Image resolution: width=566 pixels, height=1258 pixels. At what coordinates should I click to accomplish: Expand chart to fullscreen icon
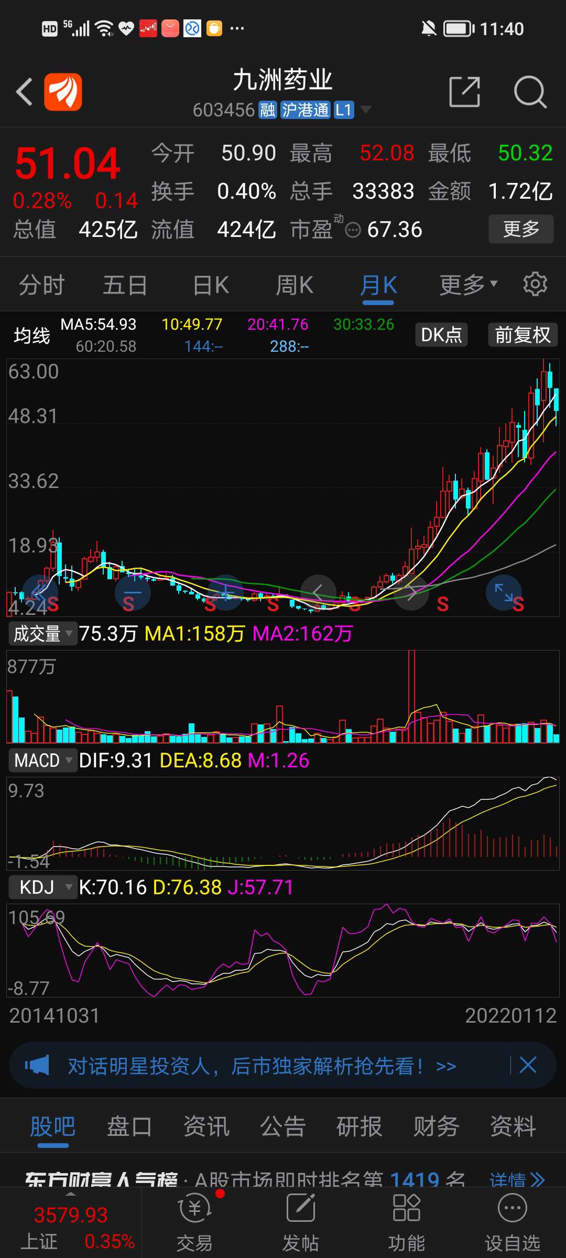click(504, 593)
